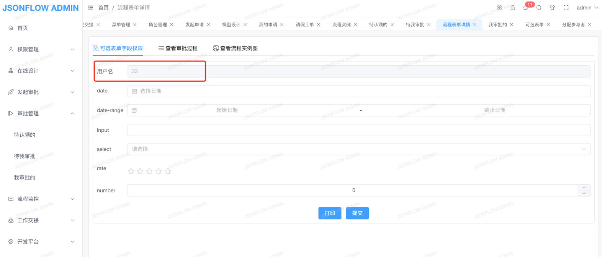The width and height of the screenshot is (602, 257).
Task: Click the search magnifier icon
Action: (539, 8)
